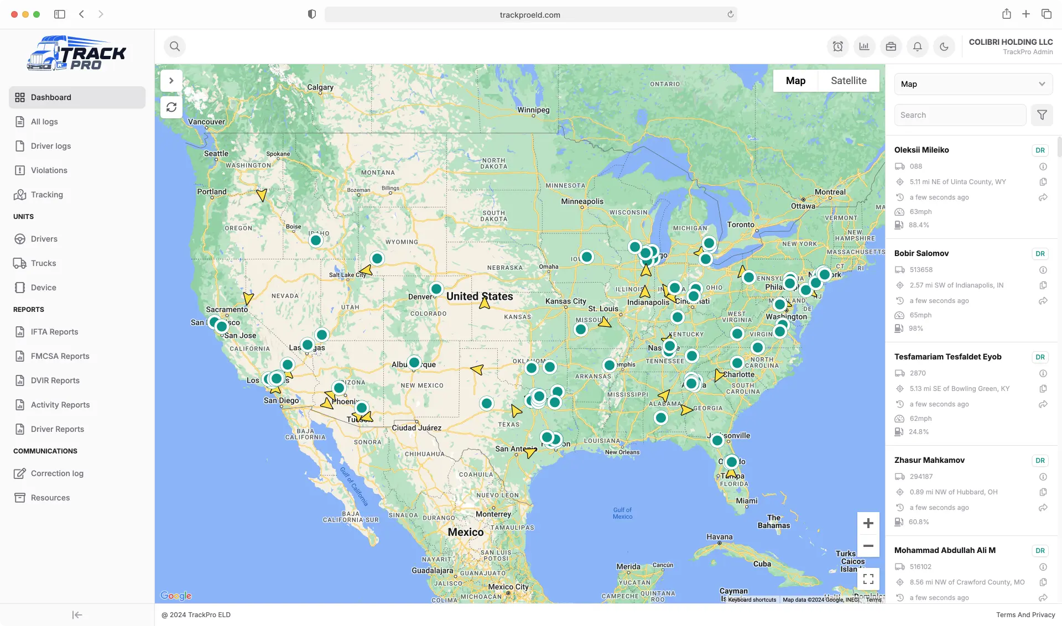Viewport: 1062px width, 626px height.
Task: Open the briefcase icon in header
Action: pyautogui.click(x=891, y=46)
